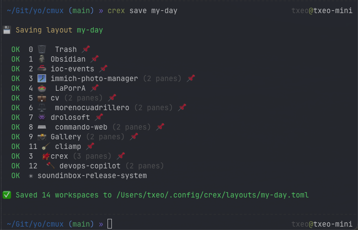Click the 'ioc-events' workspace name

[72, 69]
